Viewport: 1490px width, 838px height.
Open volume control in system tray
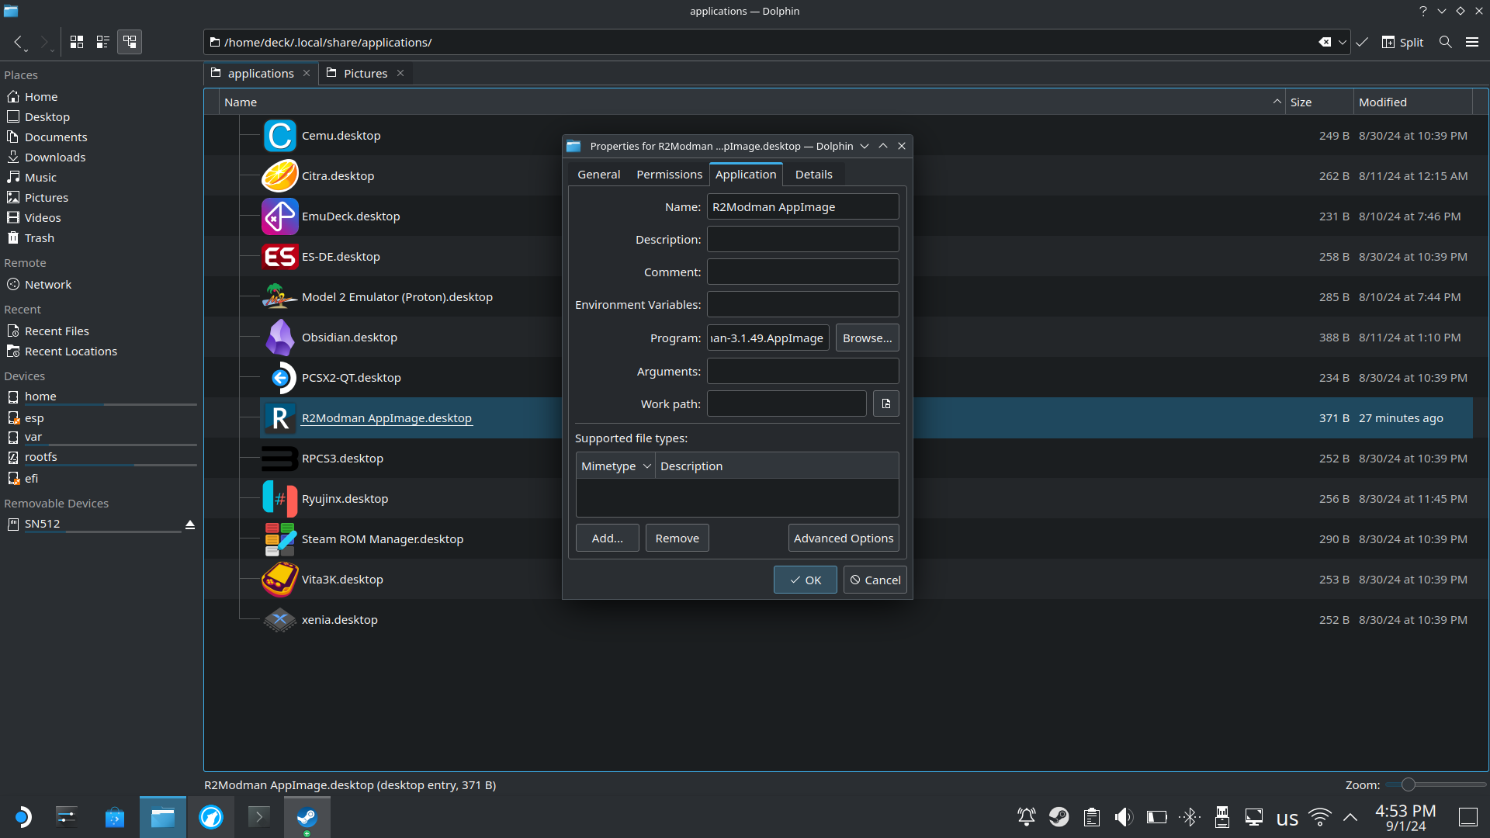pyautogui.click(x=1124, y=817)
